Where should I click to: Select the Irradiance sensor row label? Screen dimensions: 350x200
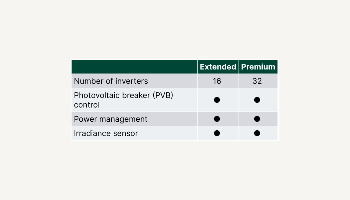click(x=106, y=133)
